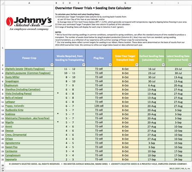Select the target transplant date for Wooly Foxglove
192x172 pixels.
[125, 69]
